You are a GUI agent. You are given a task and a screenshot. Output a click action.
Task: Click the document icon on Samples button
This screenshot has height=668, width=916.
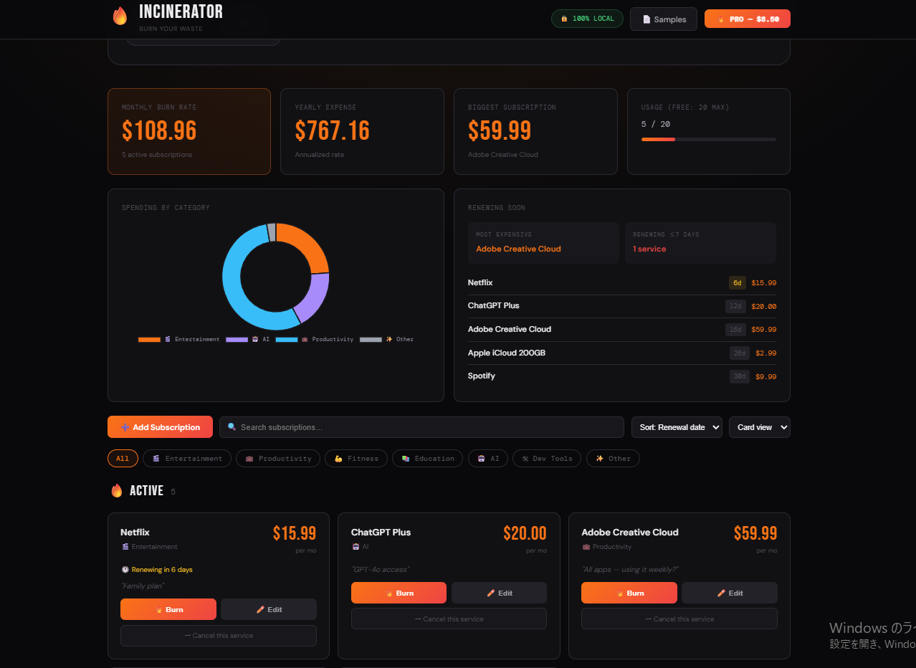tap(647, 19)
